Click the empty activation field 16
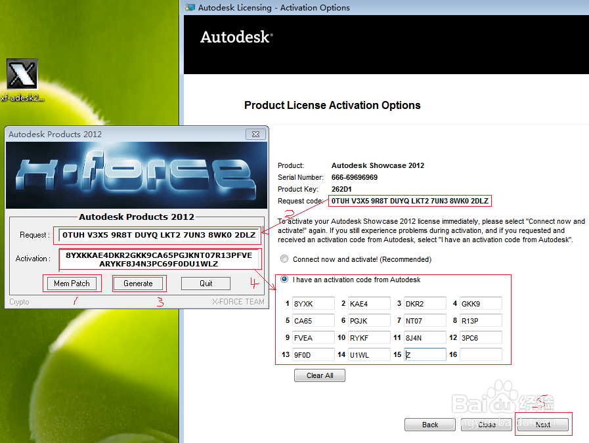Viewport: 589px width, 443px height. 481,354
